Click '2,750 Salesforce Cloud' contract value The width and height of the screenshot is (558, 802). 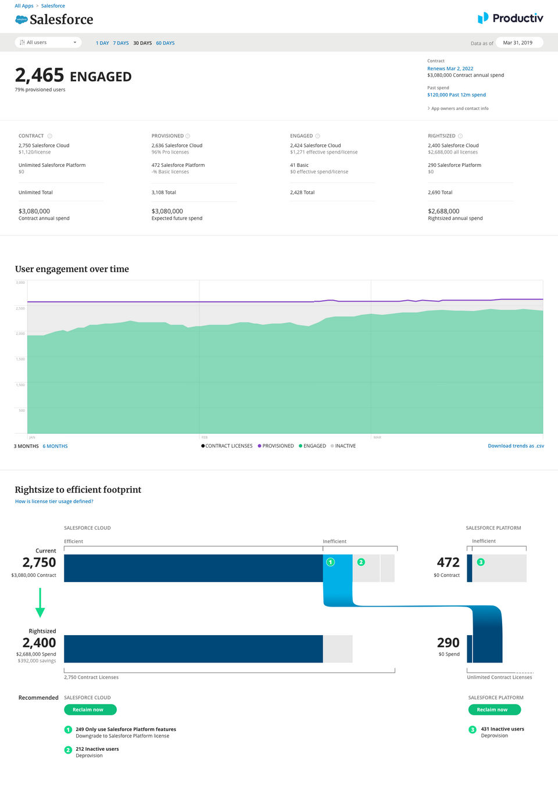(44, 145)
